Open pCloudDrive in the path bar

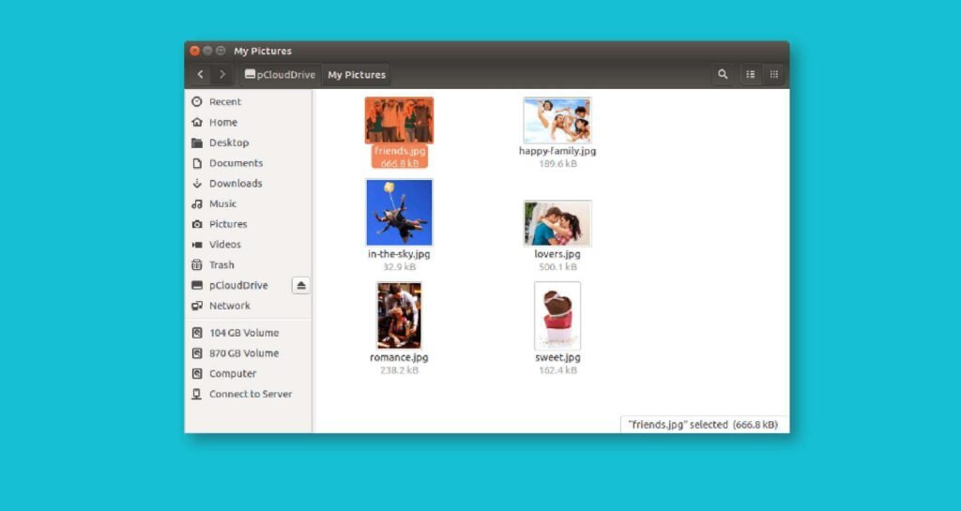pos(280,75)
